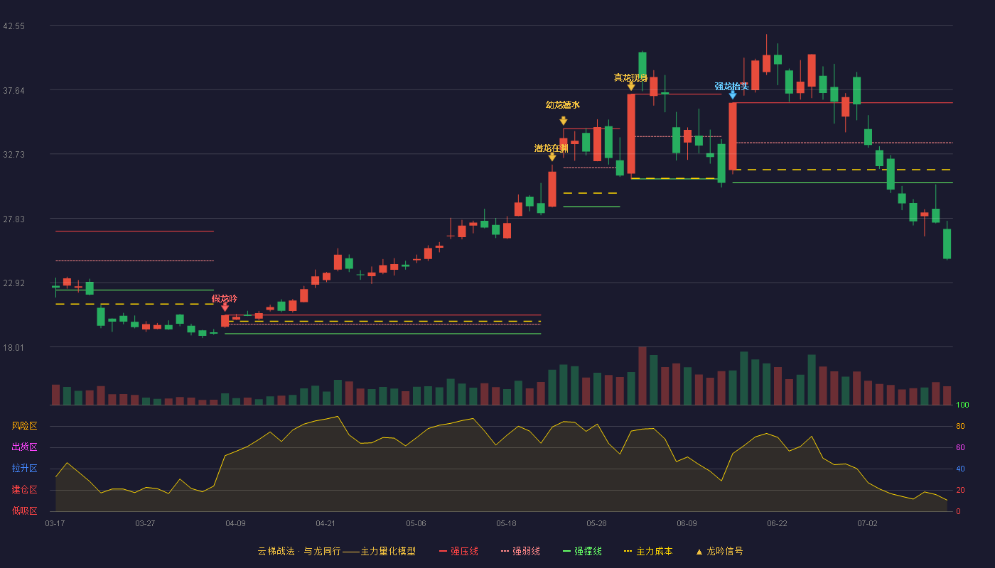
Task: Toggle the 强压线 legend entry
Action: pyautogui.click(x=458, y=551)
